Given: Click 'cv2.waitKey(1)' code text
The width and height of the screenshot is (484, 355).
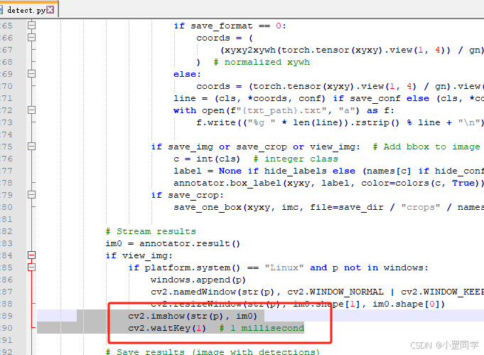Looking at the screenshot, I should (x=167, y=328).
